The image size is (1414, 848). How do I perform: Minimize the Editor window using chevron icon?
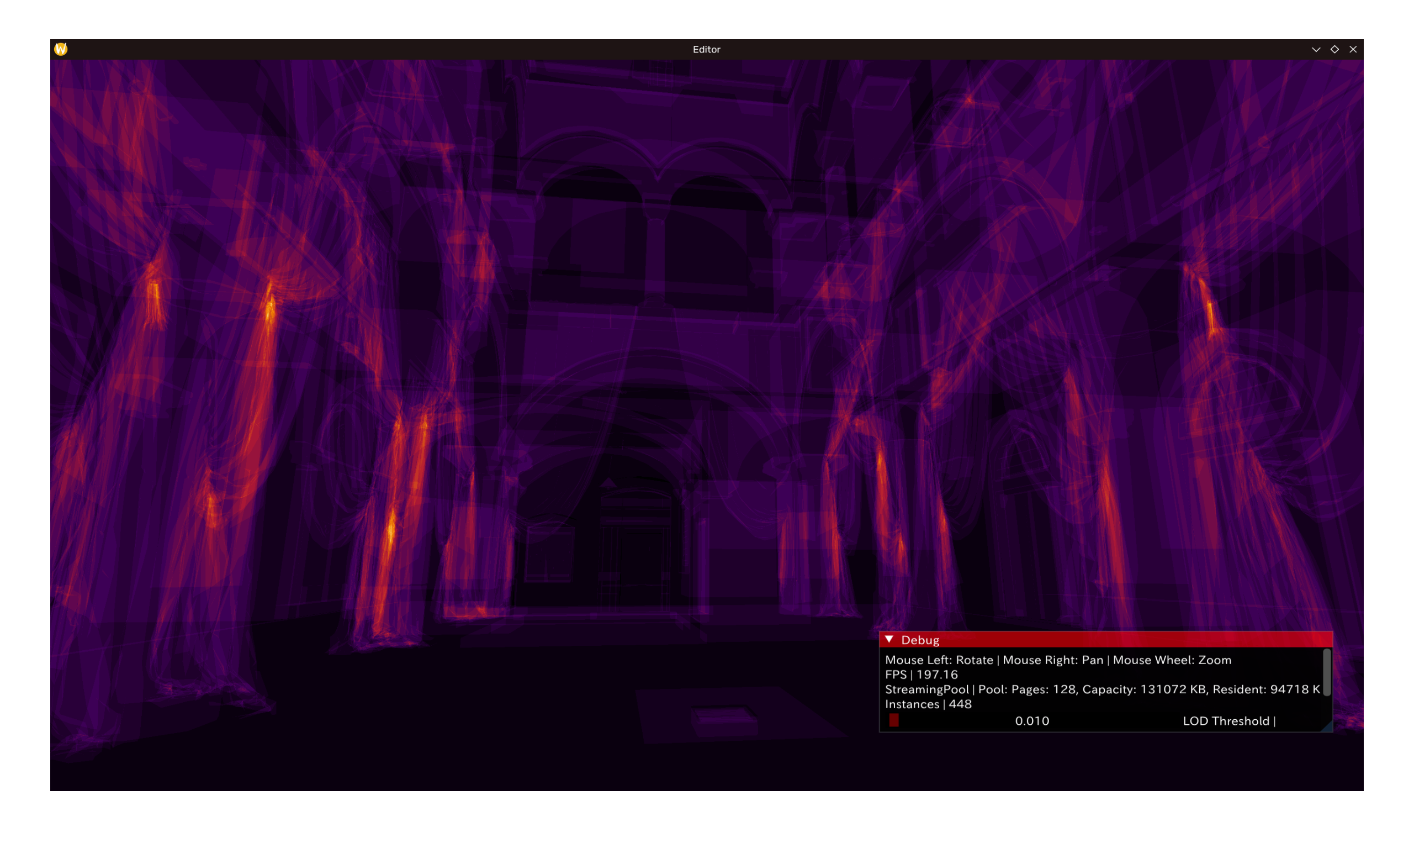1316,50
